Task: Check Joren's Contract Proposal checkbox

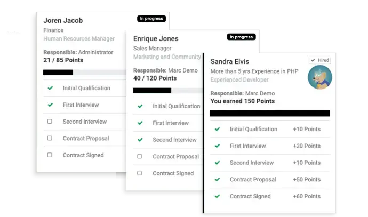Action: [50, 138]
